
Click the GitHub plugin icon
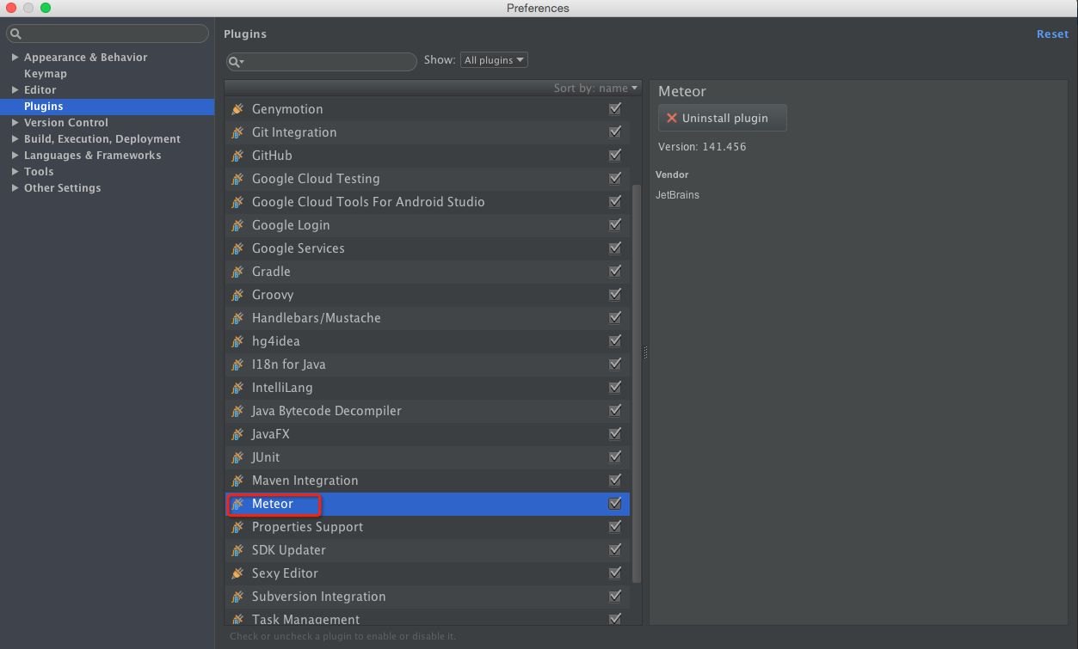tap(237, 156)
